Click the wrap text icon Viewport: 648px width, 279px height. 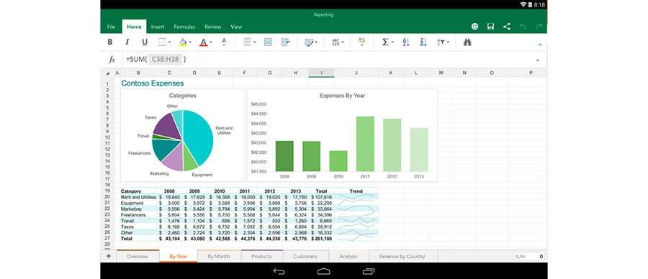tap(286, 42)
